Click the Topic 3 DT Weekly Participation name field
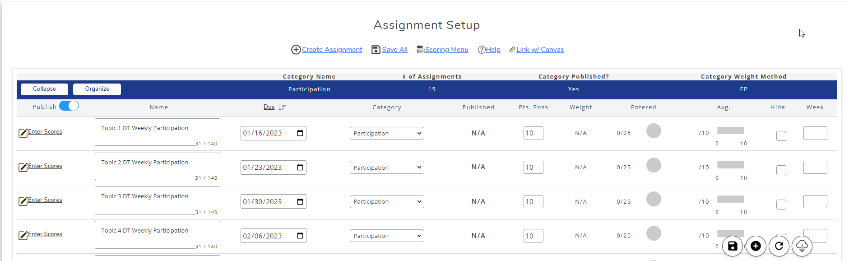849x261 pixels. coord(158,200)
